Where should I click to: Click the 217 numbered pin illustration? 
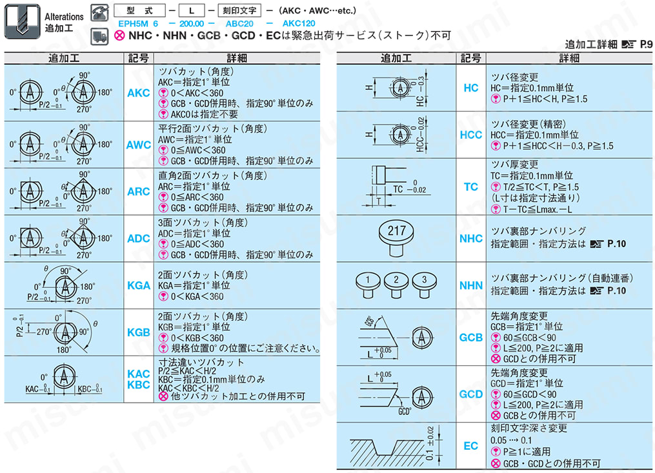tap(396, 238)
